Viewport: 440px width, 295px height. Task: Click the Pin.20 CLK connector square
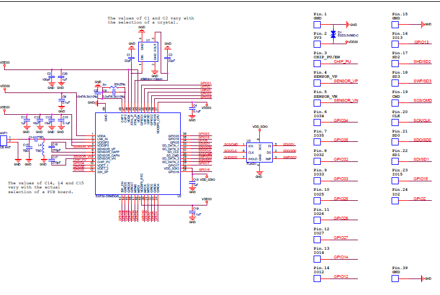click(x=395, y=122)
